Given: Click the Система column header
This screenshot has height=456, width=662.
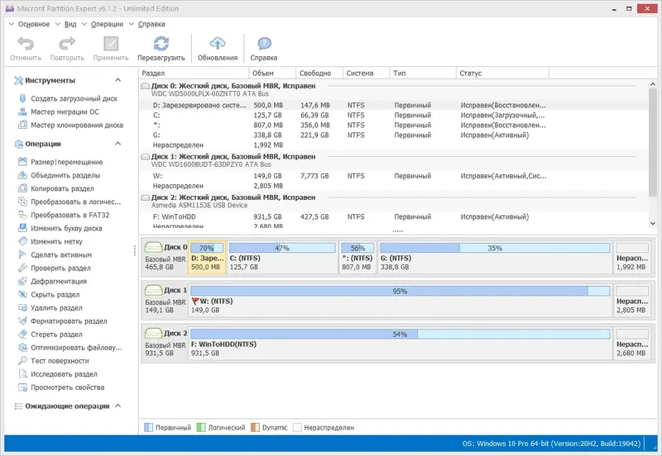Looking at the screenshot, I should click(x=366, y=73).
